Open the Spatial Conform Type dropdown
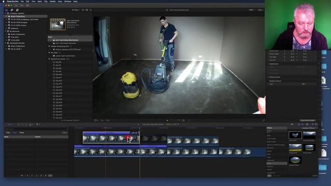 pyautogui.click(x=304, y=84)
